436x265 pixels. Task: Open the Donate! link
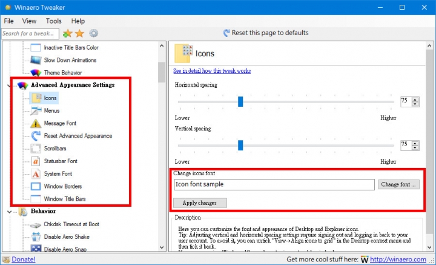[24, 260]
